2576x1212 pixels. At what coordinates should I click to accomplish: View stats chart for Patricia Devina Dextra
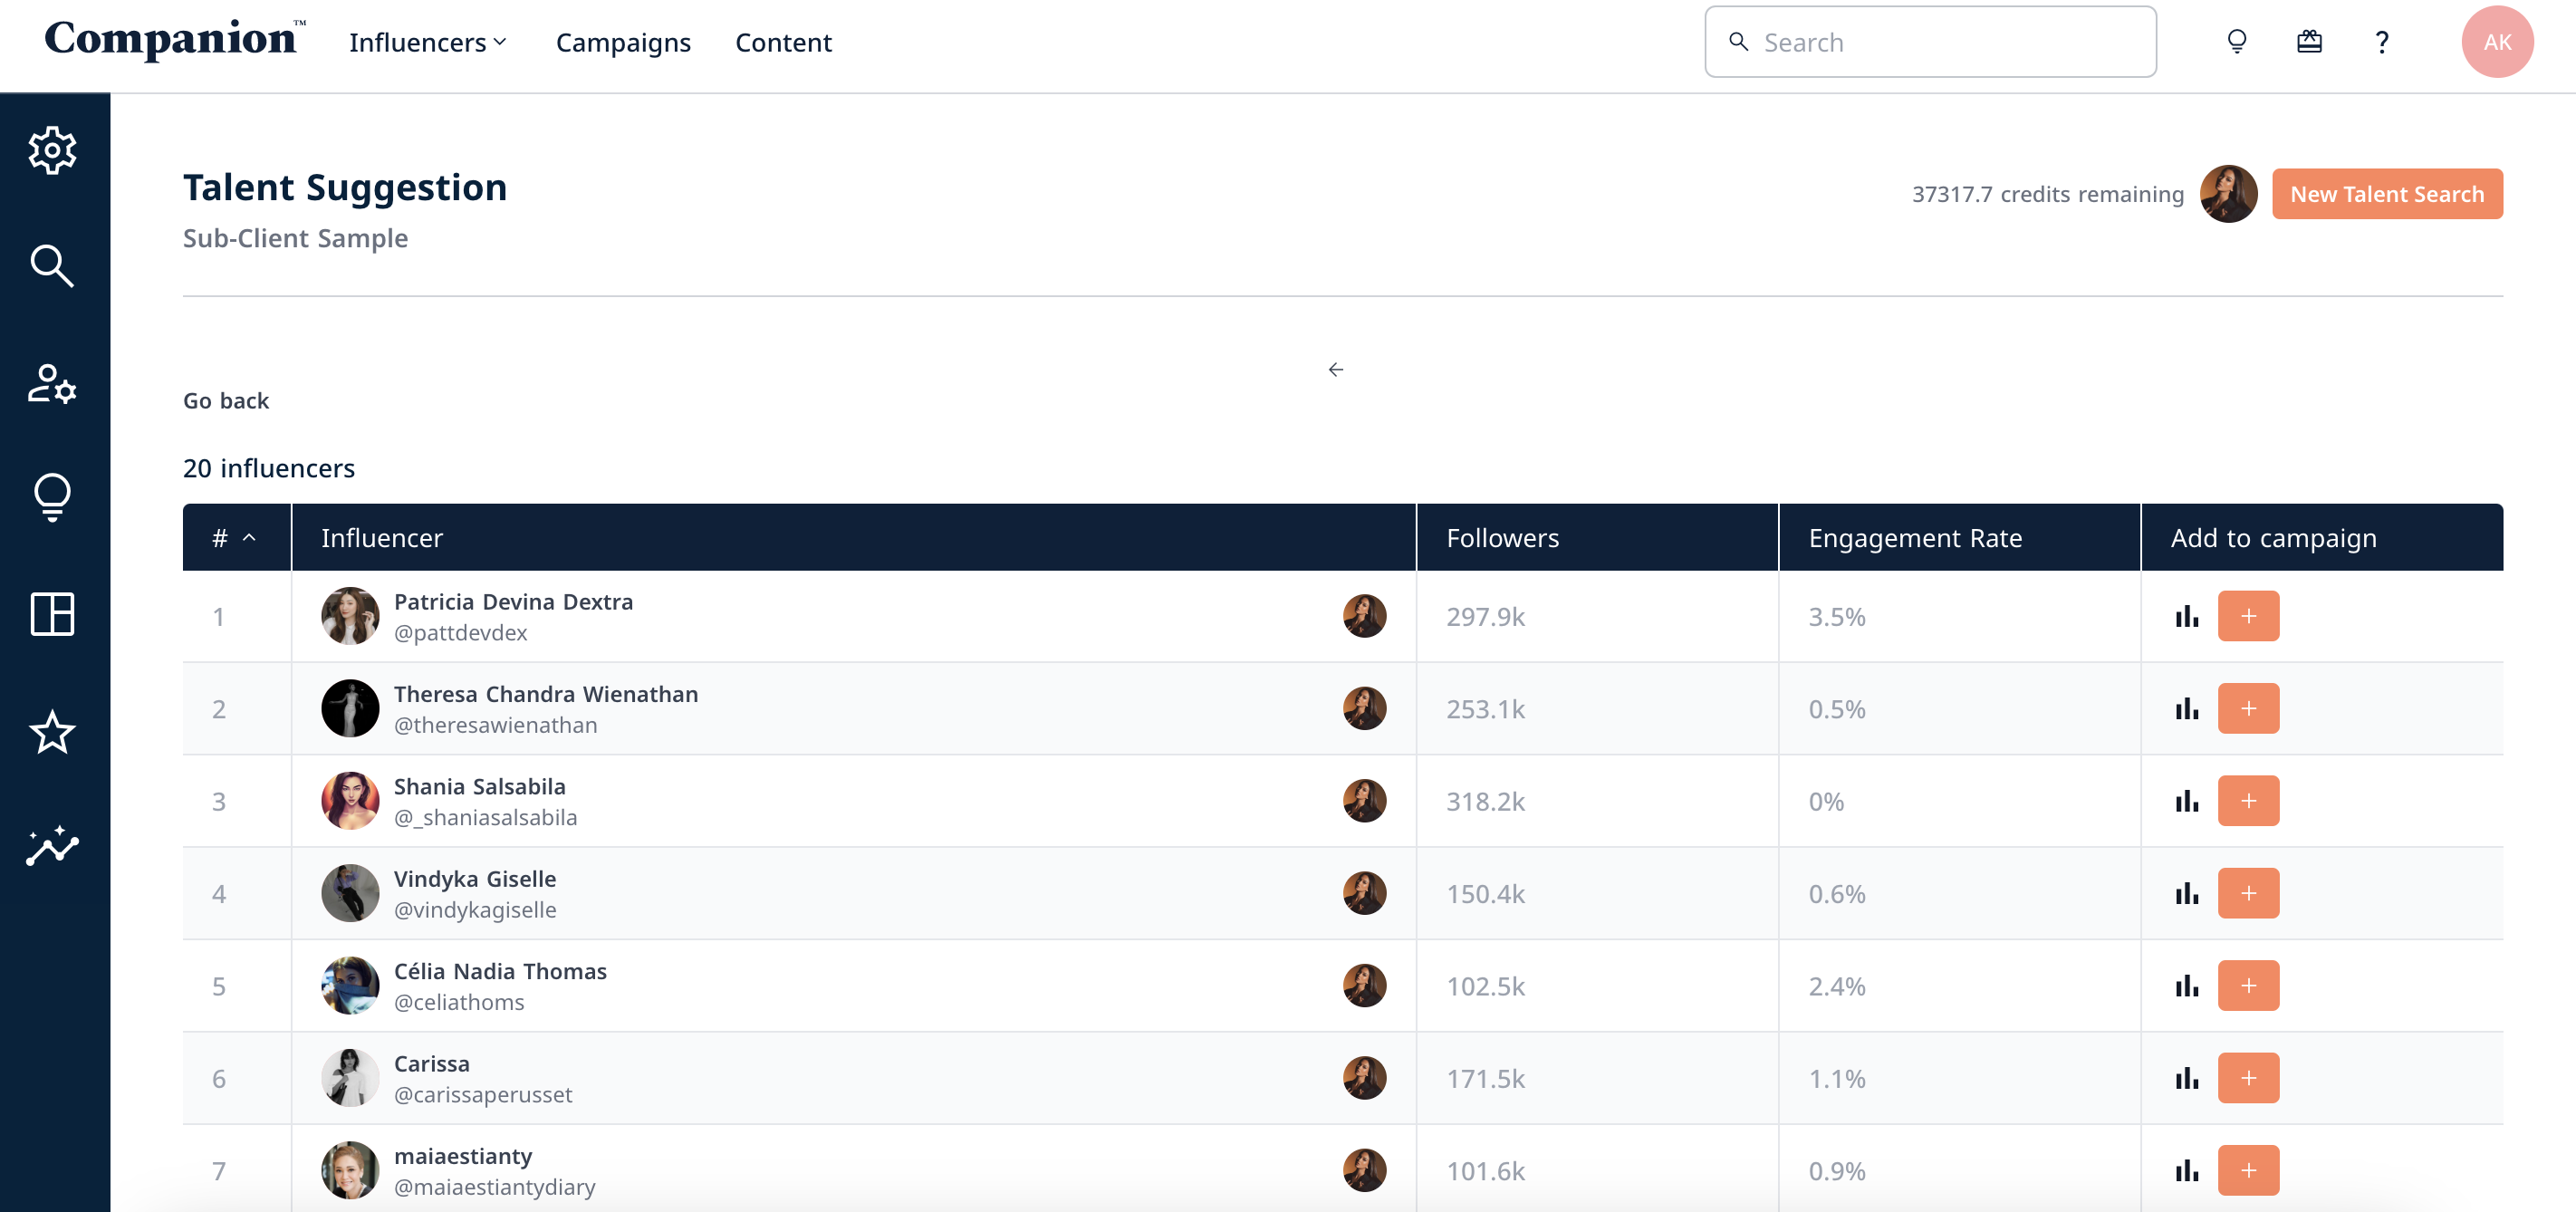[2186, 616]
